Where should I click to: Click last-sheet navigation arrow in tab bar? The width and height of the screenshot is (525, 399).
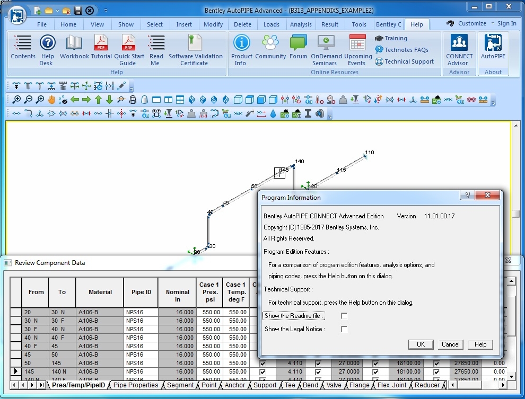pos(41,385)
